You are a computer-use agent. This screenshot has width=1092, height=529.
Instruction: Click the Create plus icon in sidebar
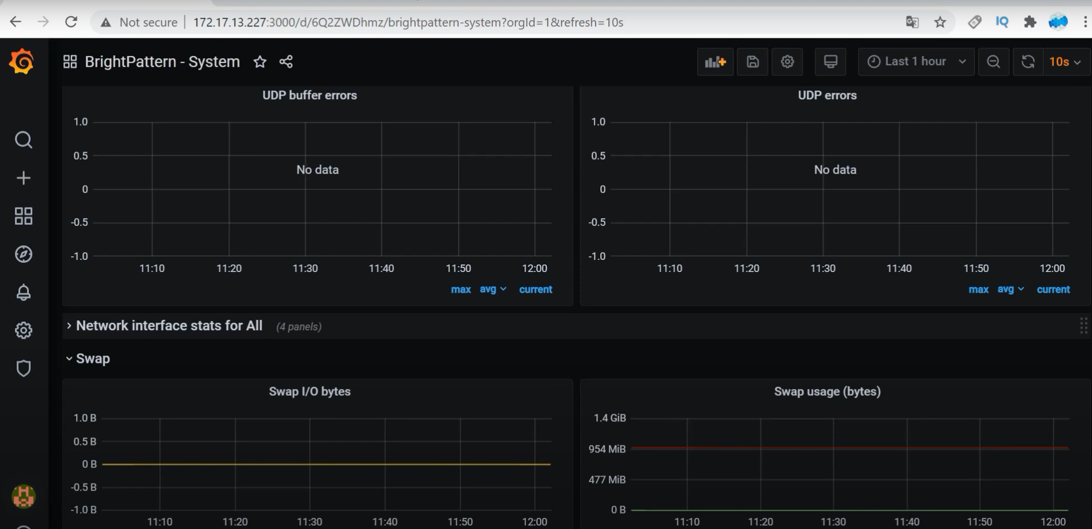[x=24, y=178]
